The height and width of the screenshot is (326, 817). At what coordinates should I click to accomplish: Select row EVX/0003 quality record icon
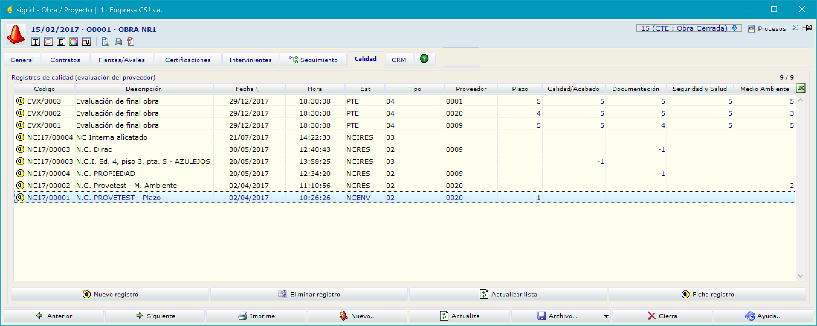point(20,101)
